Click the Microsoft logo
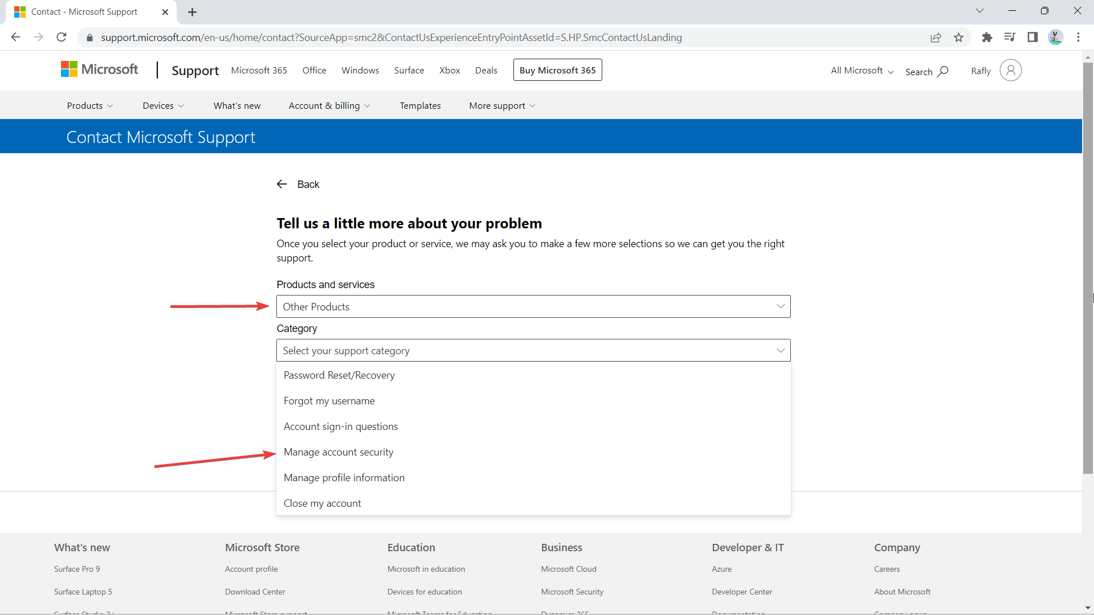Image resolution: width=1094 pixels, height=615 pixels. tap(99, 69)
